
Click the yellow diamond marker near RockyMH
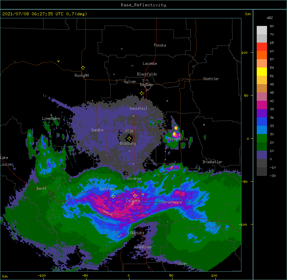(83, 68)
